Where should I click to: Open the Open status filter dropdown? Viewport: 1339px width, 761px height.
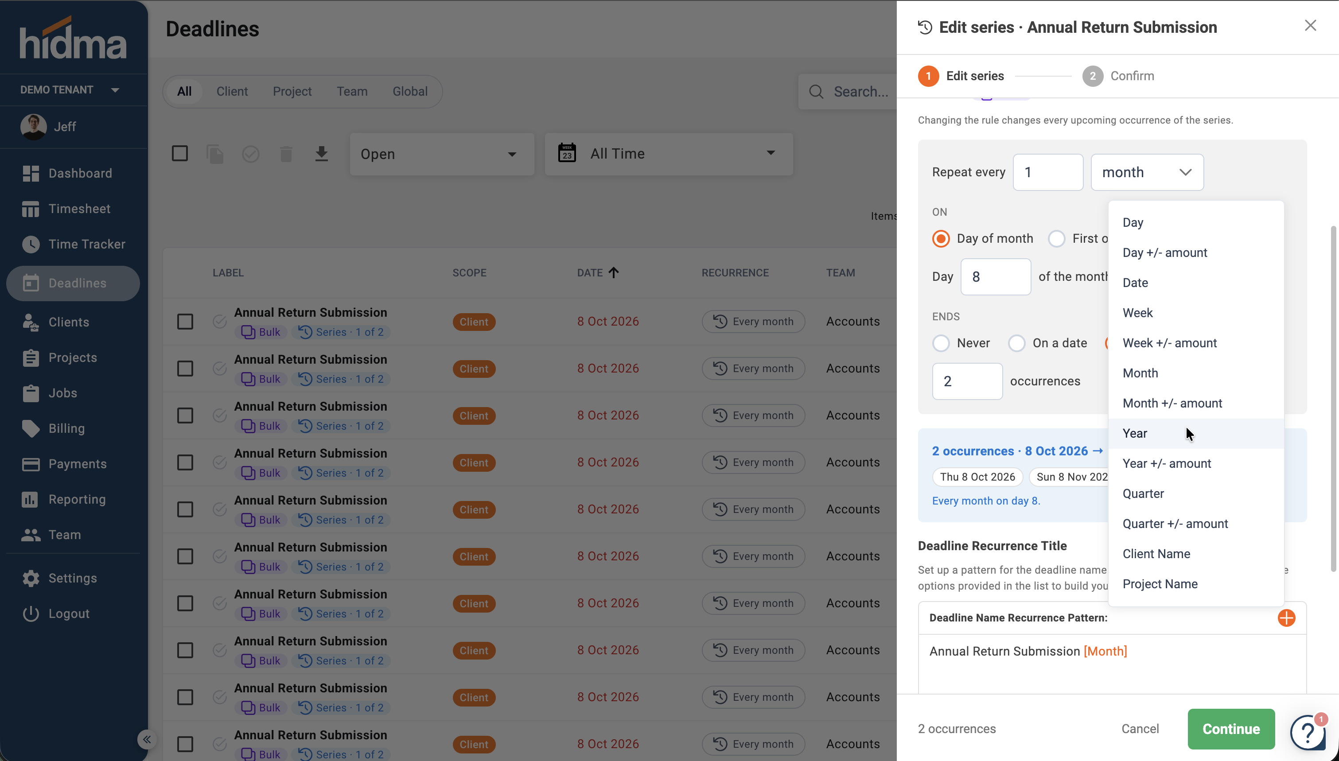442,154
